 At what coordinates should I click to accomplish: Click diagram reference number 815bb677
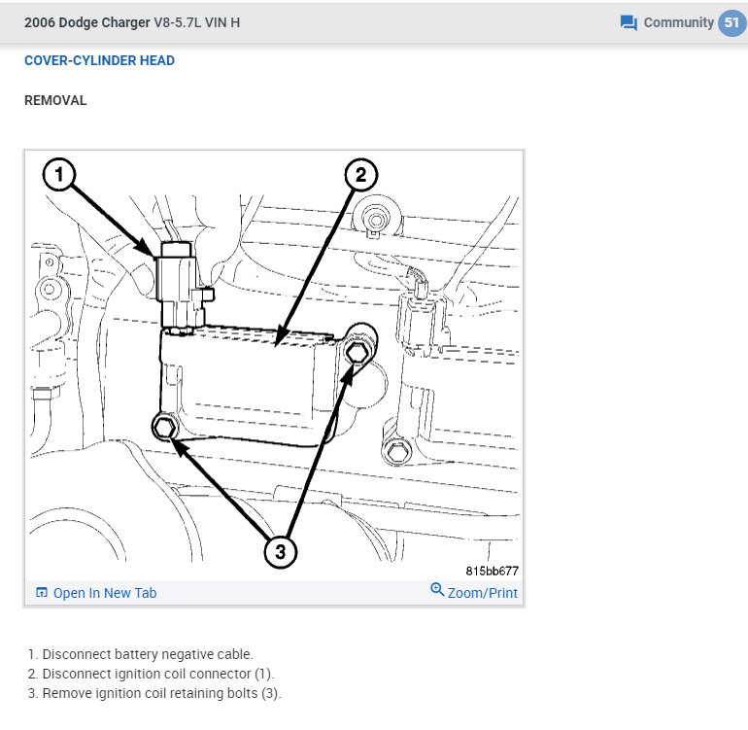492,571
